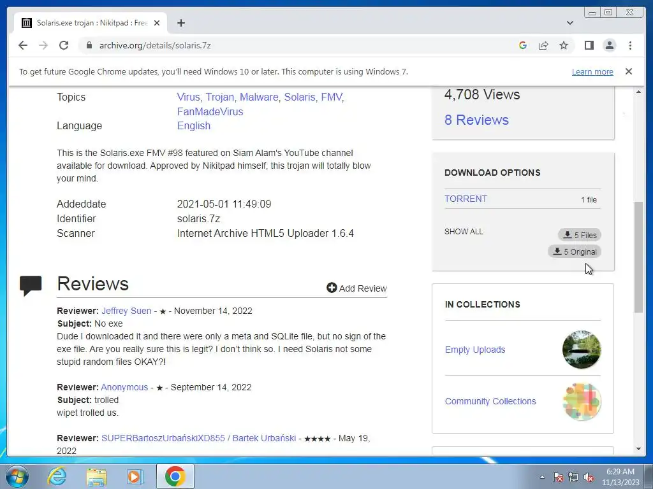Dismiss the Chrome update notification bar
Viewport: 653px width, 489px height.
tap(628, 71)
